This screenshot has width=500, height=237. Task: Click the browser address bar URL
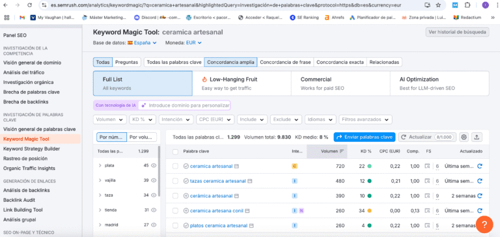(x=227, y=5)
